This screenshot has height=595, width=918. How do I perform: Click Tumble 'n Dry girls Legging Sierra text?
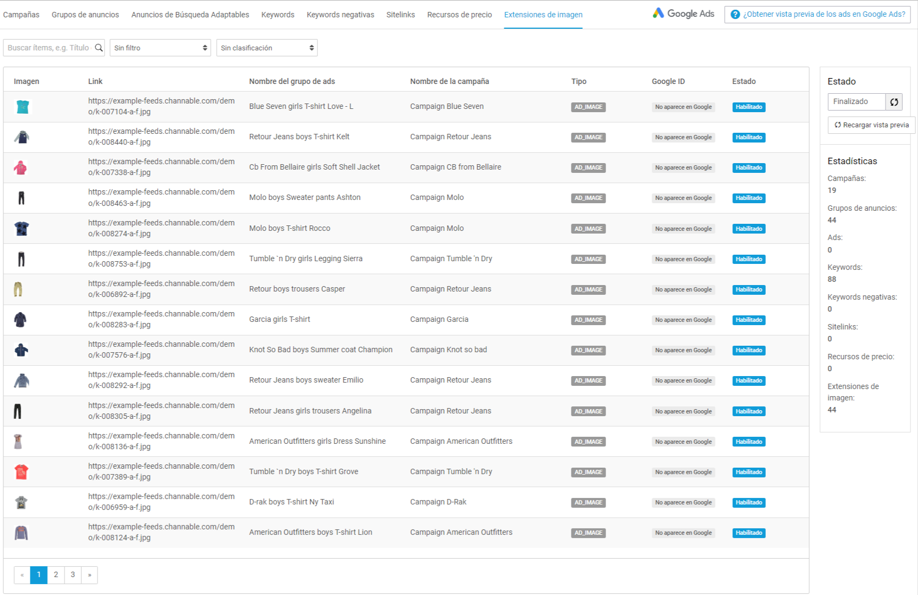[306, 258]
